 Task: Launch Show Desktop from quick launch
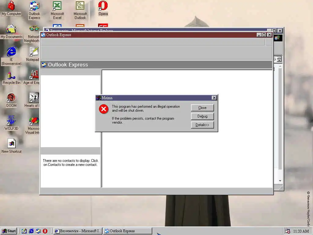click(24, 231)
